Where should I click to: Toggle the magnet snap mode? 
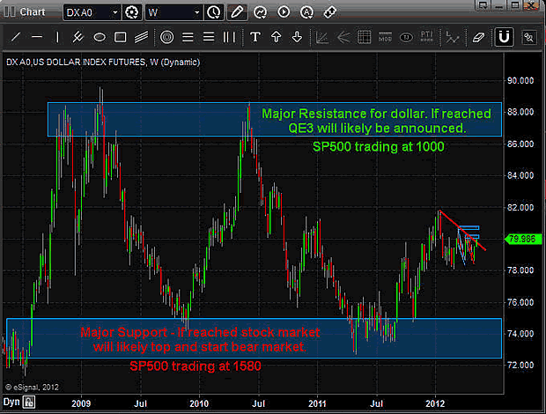pos(504,37)
